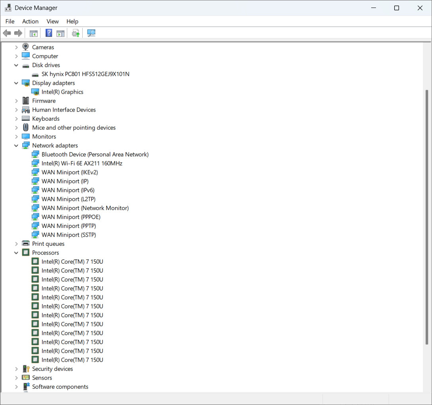The width and height of the screenshot is (432, 405).
Task: Click the Show/Hide Console Tree toolbar icon
Action: [34, 33]
